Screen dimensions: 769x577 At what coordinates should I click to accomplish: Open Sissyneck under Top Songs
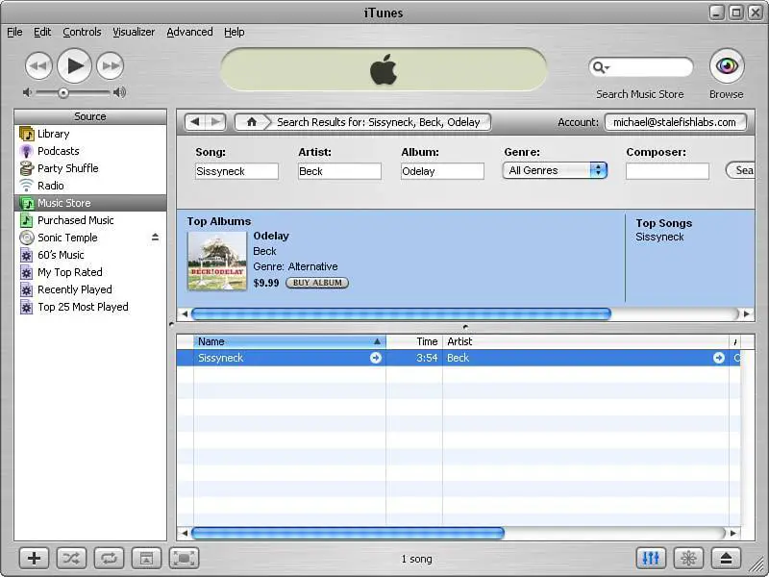click(659, 237)
